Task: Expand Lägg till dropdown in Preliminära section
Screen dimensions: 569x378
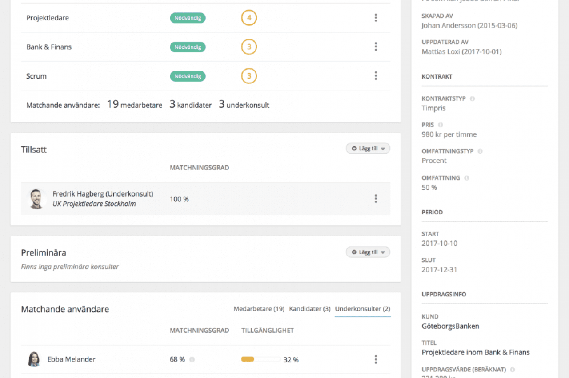Action: (368, 252)
